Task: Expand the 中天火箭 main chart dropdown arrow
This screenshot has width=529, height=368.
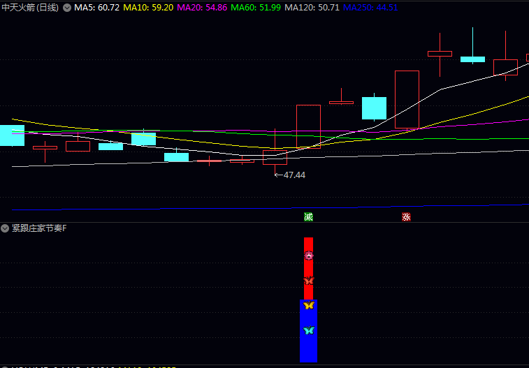Action: (x=67, y=8)
